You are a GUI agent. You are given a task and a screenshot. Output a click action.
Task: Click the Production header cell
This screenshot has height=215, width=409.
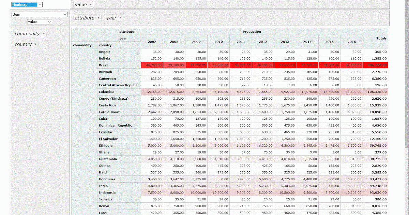[252, 31]
